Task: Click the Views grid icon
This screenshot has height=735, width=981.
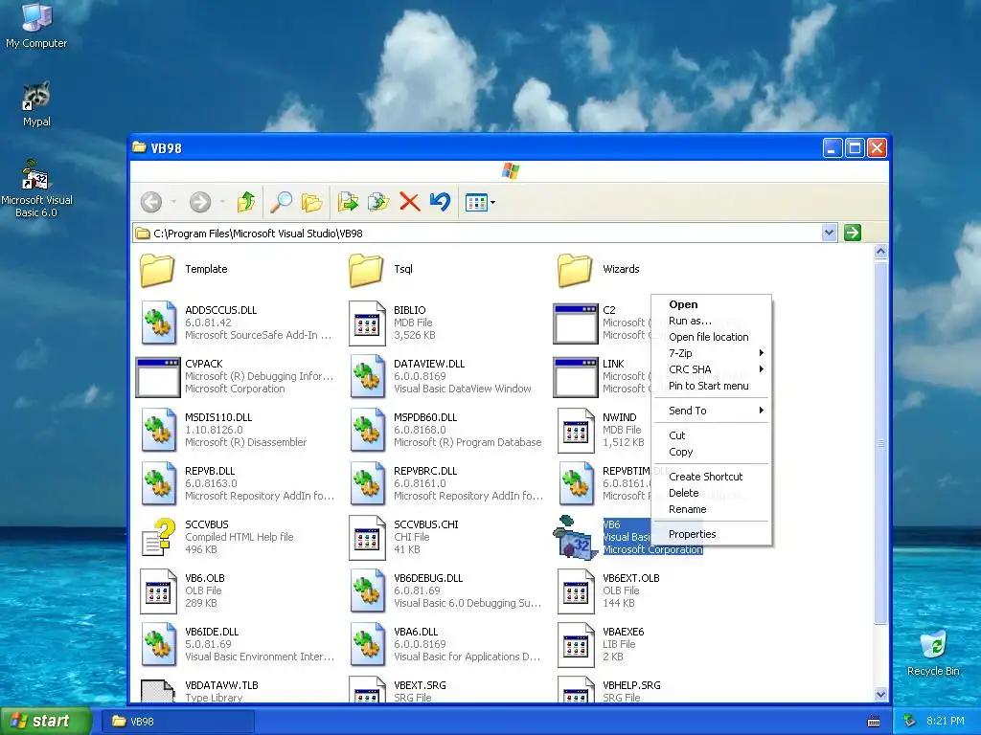Action: click(x=476, y=203)
